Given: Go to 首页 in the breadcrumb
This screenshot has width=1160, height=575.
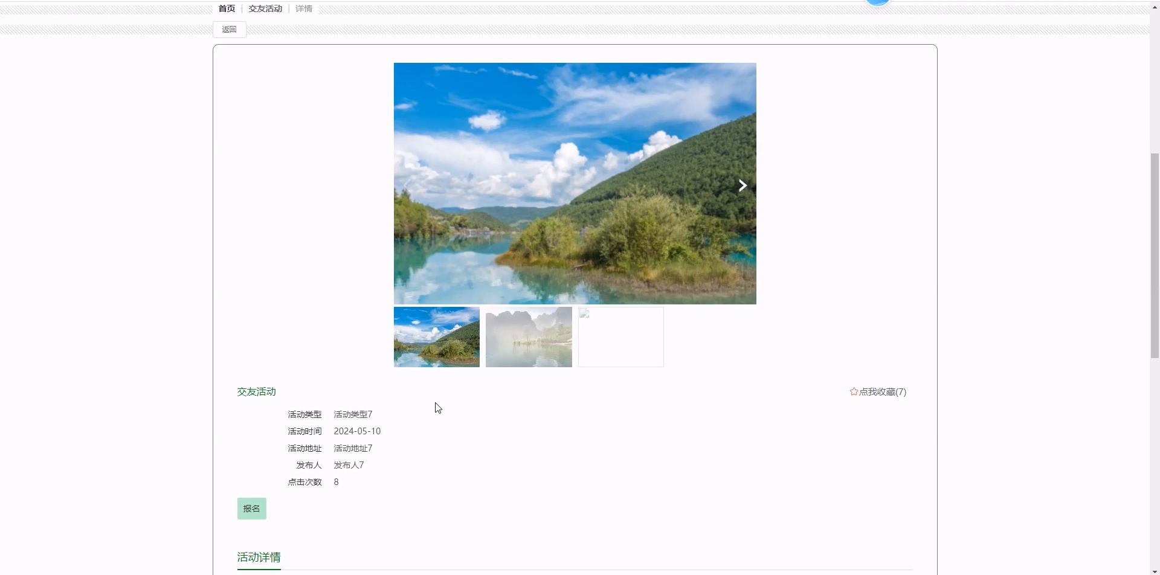Looking at the screenshot, I should tap(227, 8).
